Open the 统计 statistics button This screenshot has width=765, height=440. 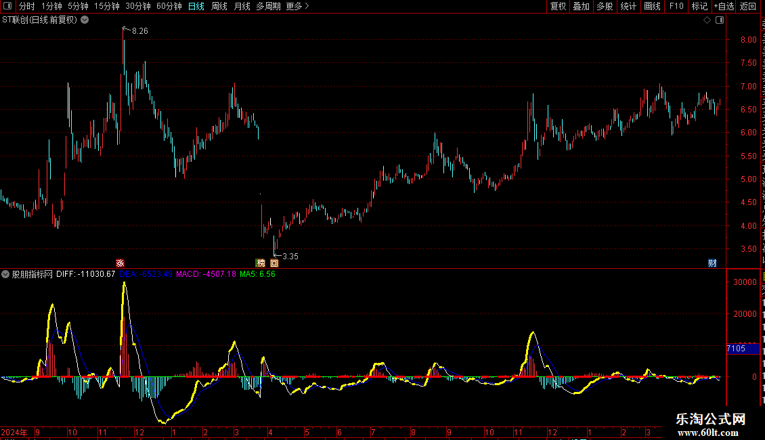628,6
